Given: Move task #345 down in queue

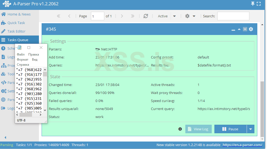Looking at the screenshot, I should [245, 29].
